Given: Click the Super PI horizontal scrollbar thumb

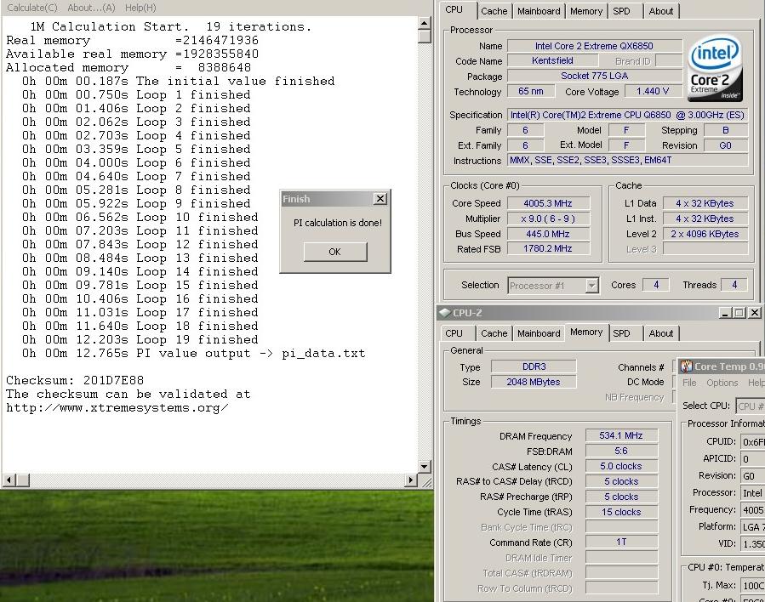Looking at the screenshot, I should (x=22, y=480).
